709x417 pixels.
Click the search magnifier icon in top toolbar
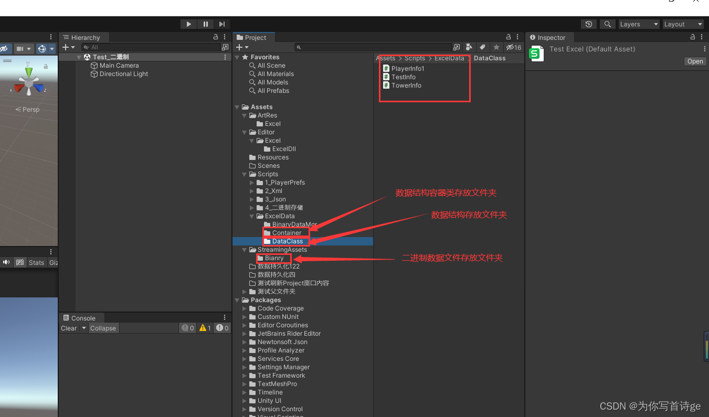click(x=607, y=24)
